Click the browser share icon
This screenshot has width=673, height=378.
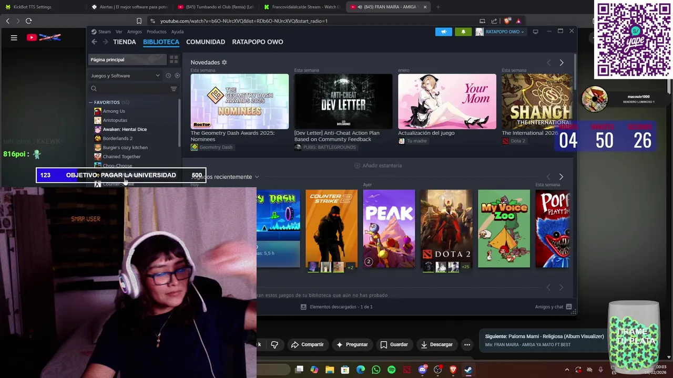[x=494, y=21]
